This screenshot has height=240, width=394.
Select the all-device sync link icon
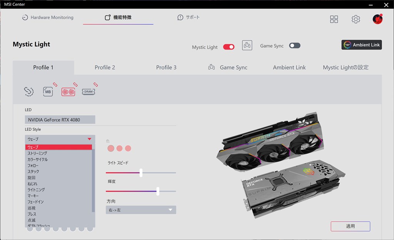28,91
